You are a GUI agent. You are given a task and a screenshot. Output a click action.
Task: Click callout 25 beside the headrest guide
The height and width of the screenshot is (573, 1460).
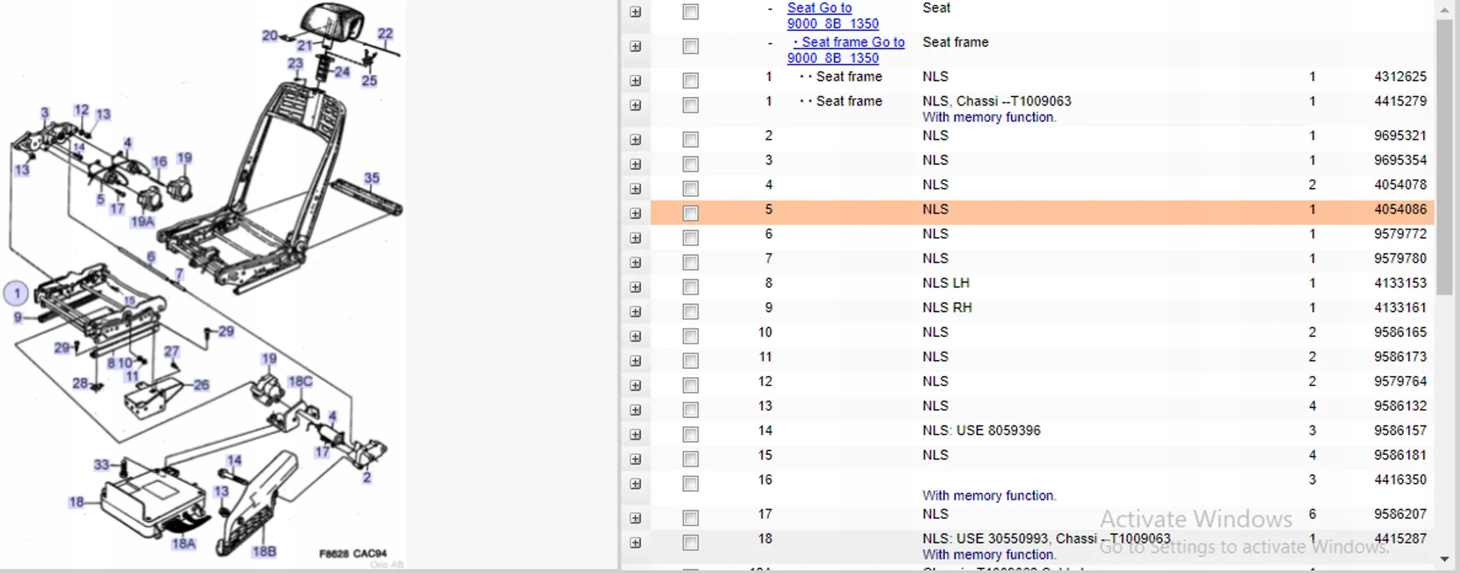[x=369, y=81]
